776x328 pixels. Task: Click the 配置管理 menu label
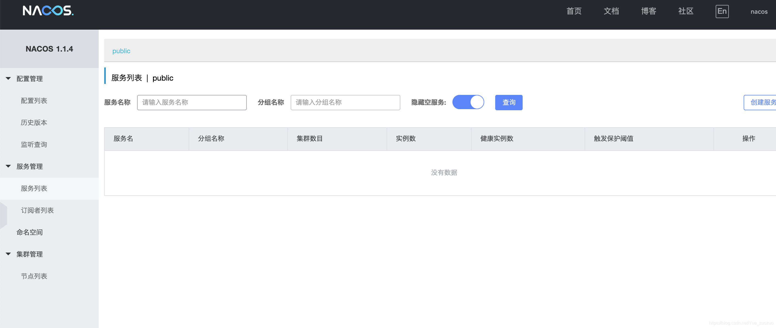pos(30,79)
